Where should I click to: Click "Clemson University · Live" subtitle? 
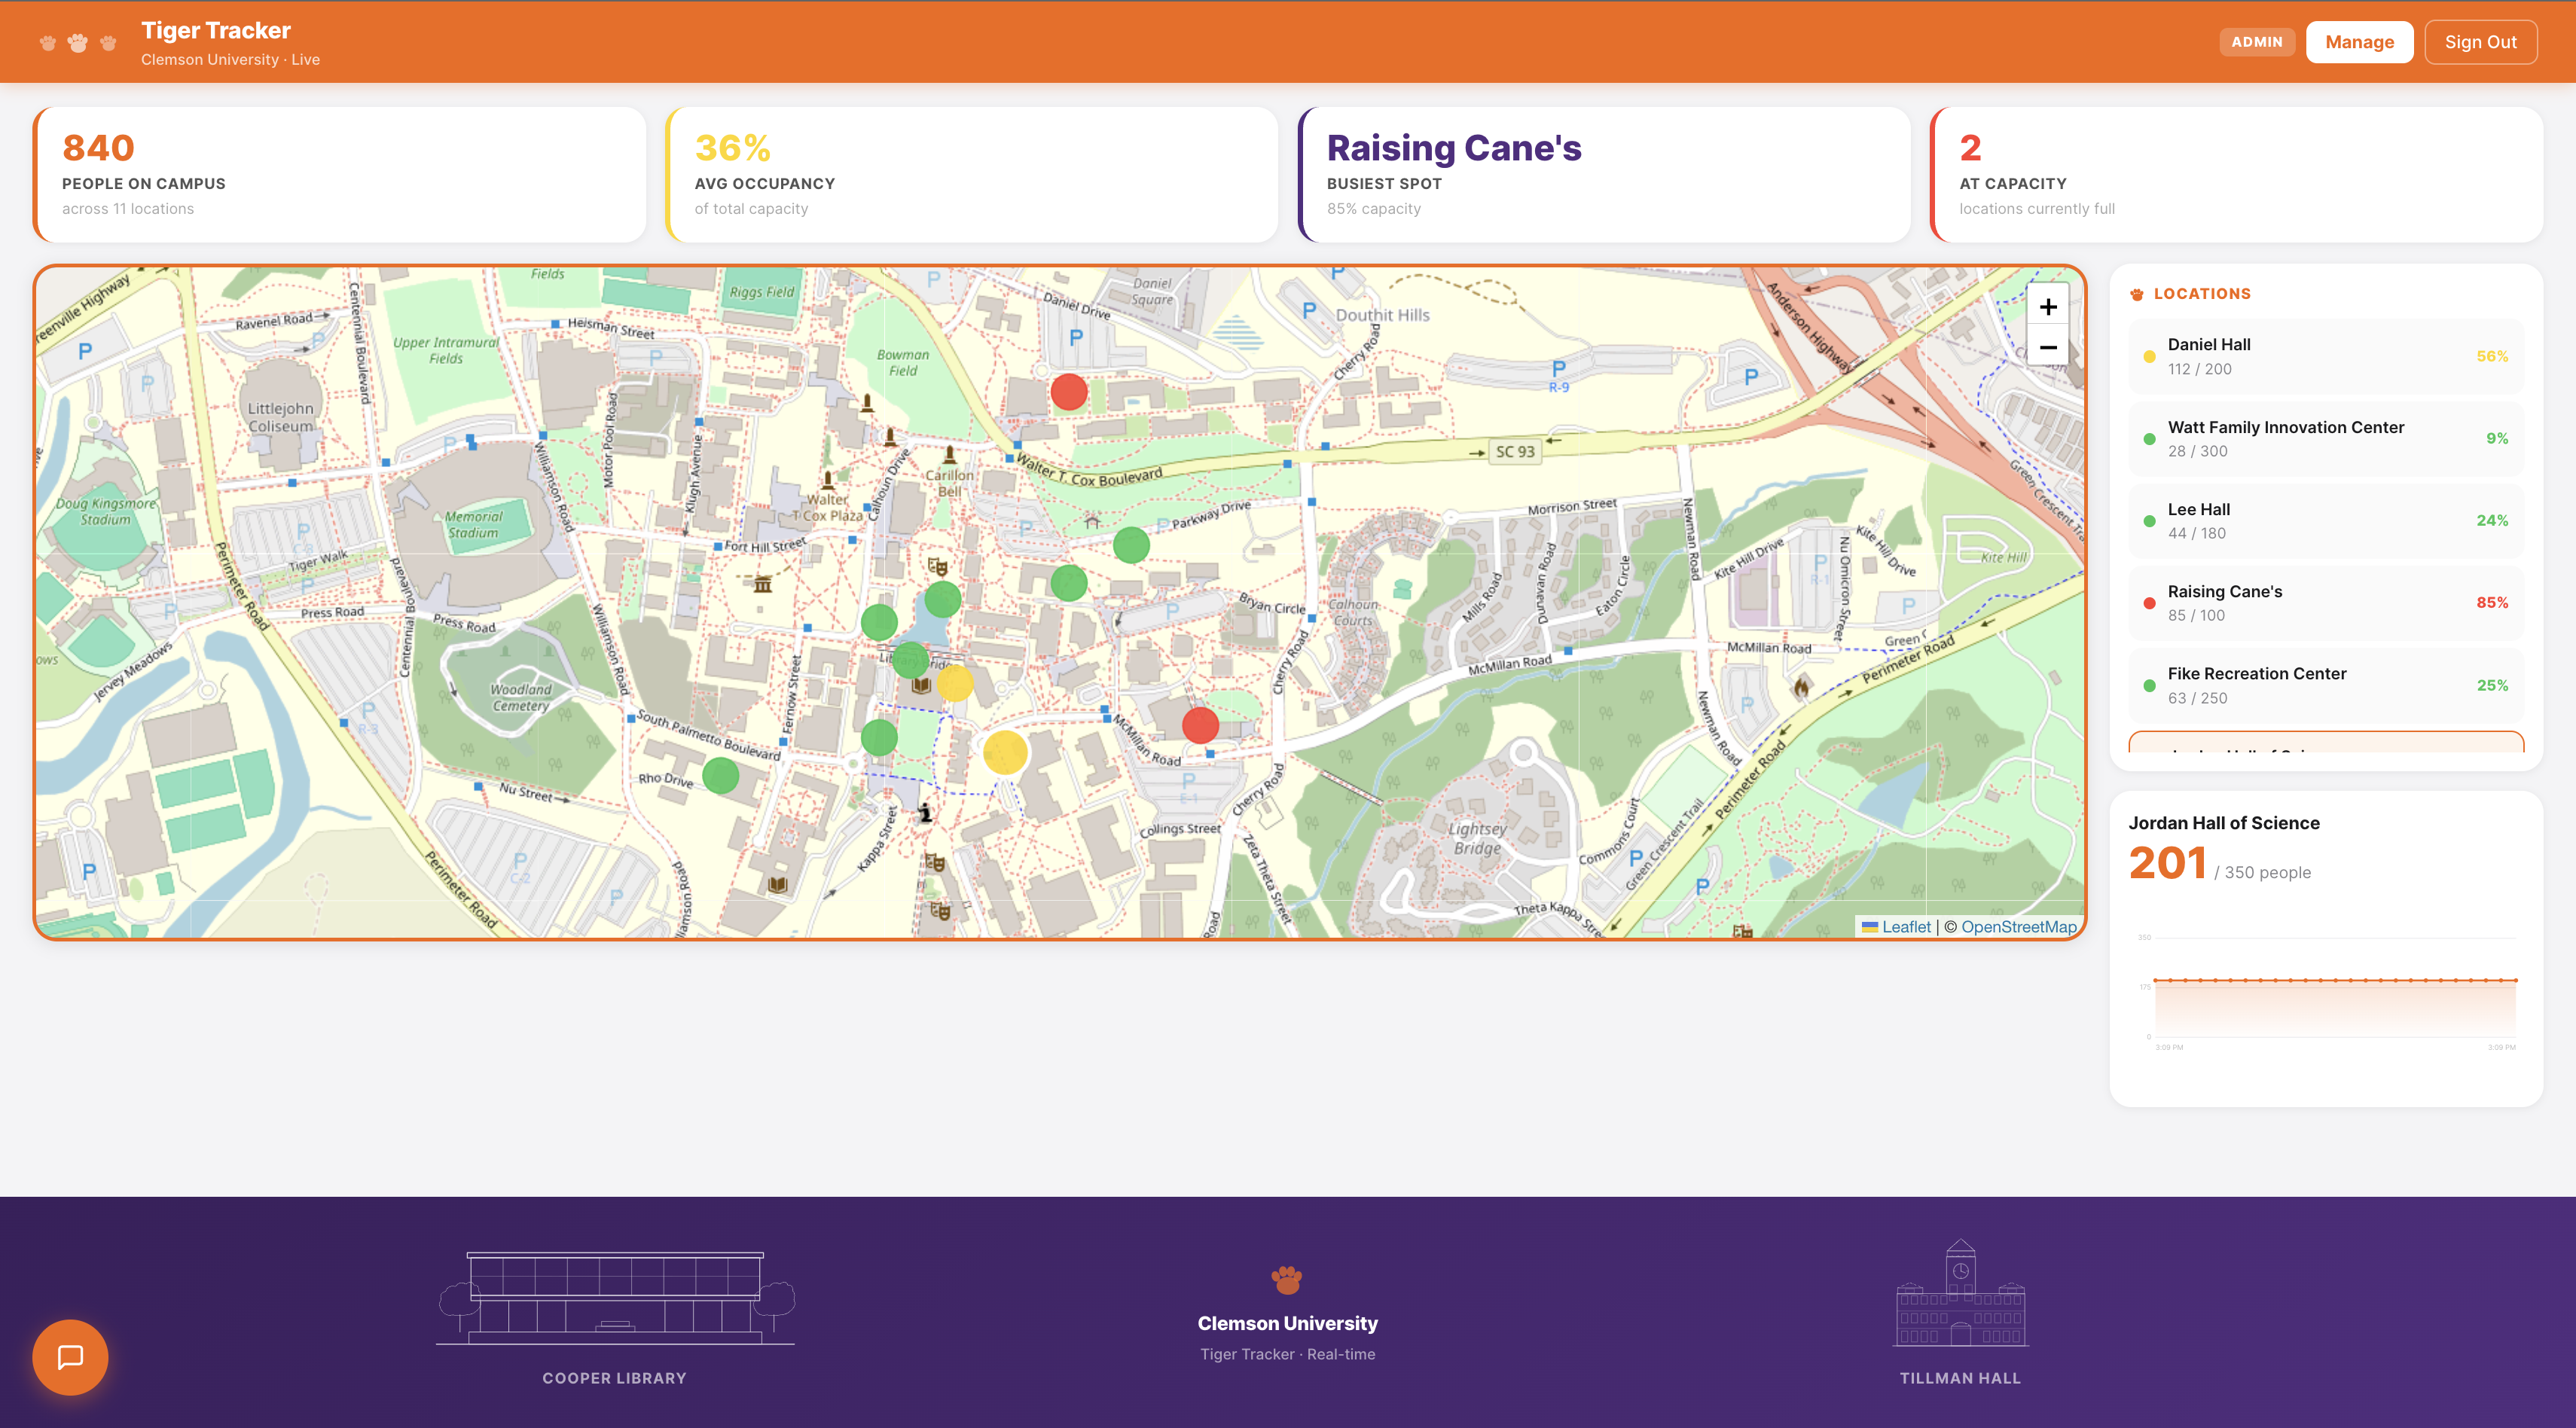230,60
